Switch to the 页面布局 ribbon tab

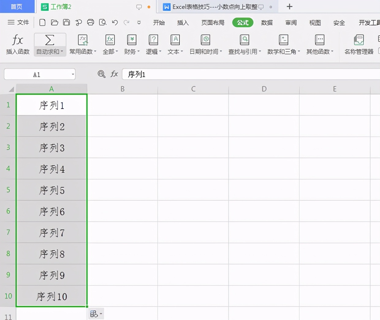point(213,23)
